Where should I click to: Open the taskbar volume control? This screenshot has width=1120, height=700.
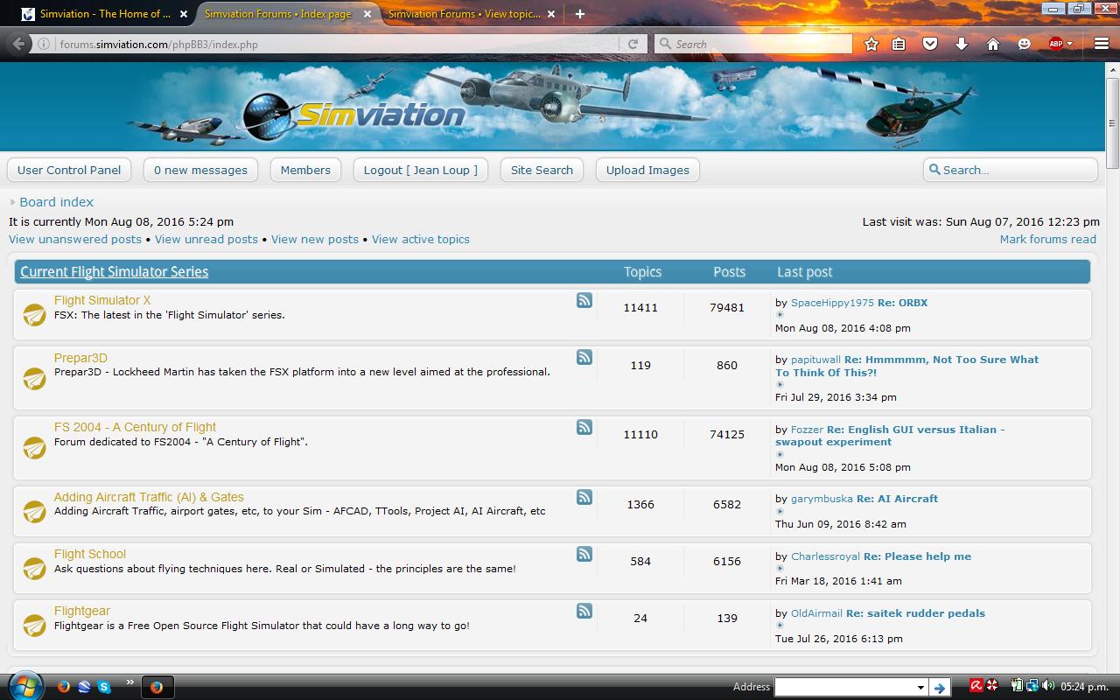1047,686
